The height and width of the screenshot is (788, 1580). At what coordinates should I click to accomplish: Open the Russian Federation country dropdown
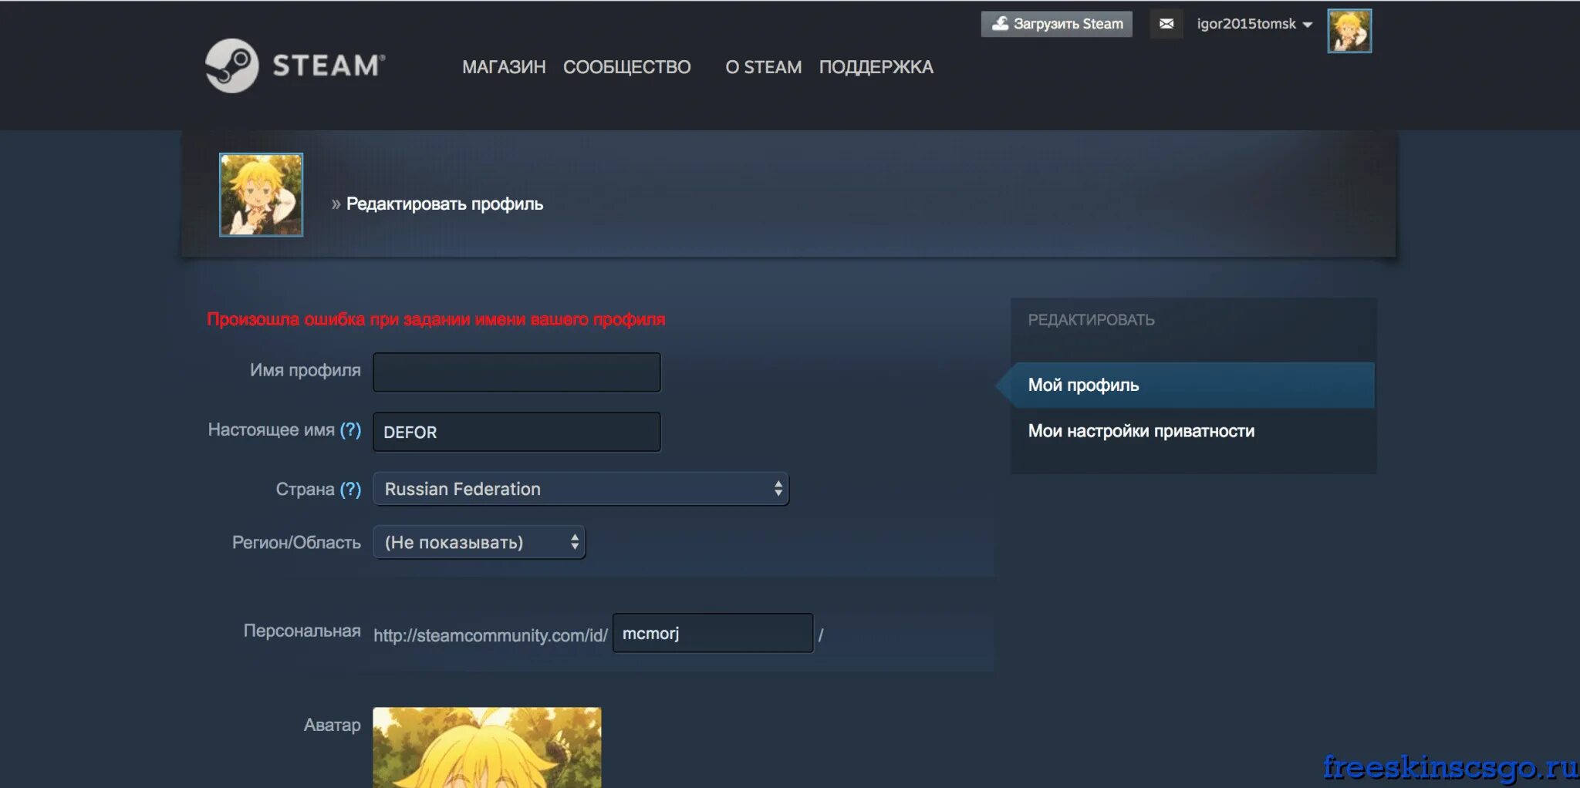click(x=581, y=489)
